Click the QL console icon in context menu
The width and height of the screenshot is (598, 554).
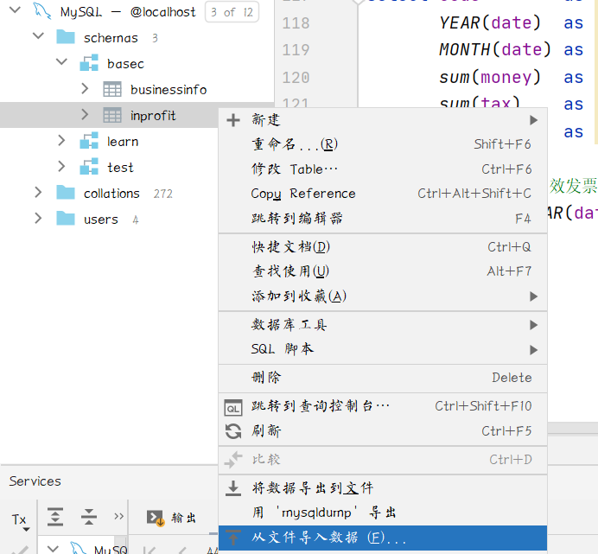[x=233, y=407]
